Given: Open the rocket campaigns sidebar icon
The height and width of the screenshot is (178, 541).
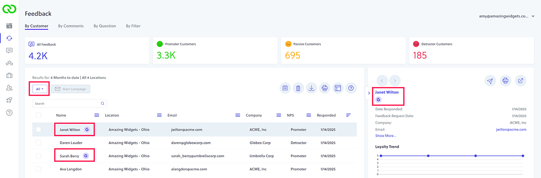Looking at the screenshot, I should [9, 100].
